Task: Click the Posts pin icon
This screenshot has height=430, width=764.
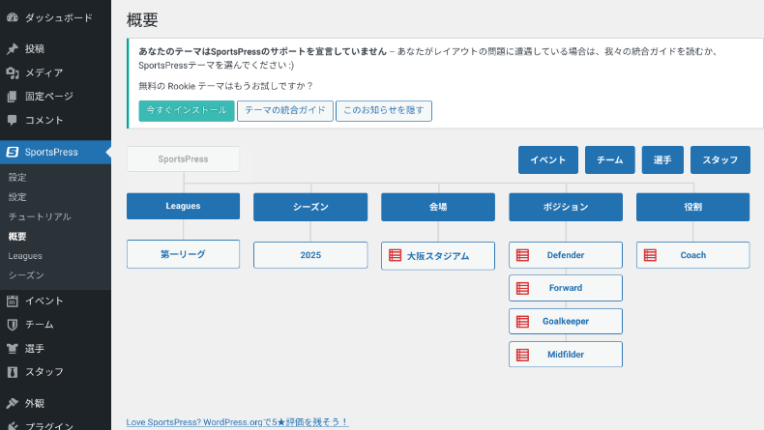Action: (x=13, y=48)
